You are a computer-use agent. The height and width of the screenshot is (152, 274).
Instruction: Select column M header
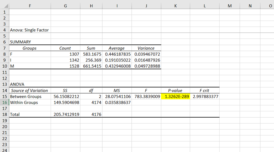click(230, 6)
